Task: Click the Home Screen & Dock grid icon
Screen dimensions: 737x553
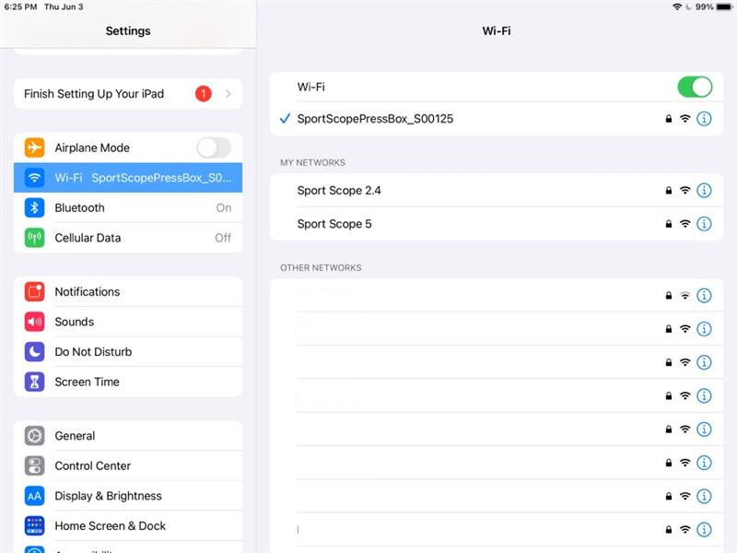Action: 34,525
